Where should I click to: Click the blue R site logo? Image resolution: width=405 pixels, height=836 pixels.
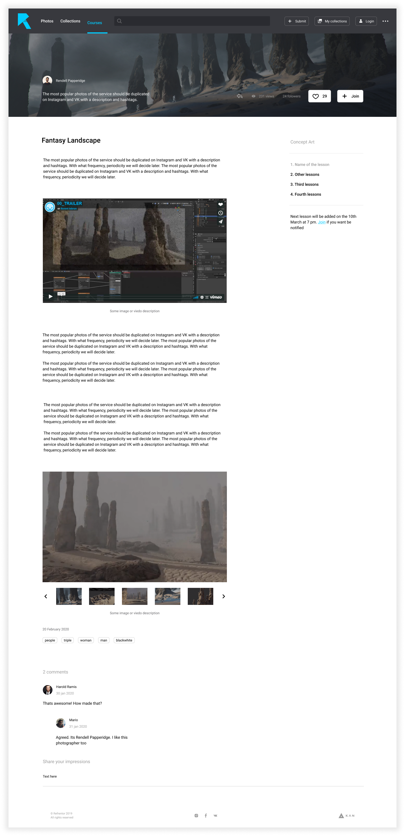(24, 21)
